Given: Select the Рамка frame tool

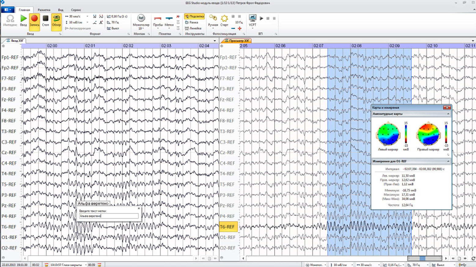Looking at the screenshot, I should coord(192,22).
